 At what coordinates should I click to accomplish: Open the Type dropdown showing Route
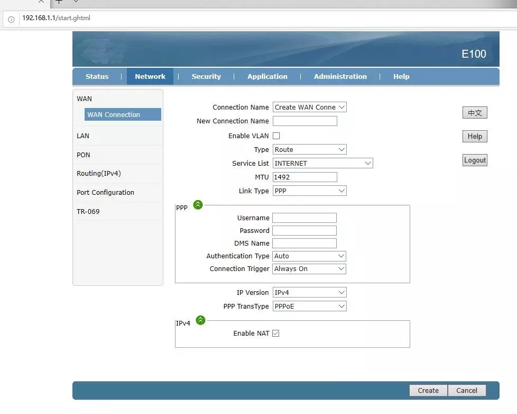tap(310, 149)
